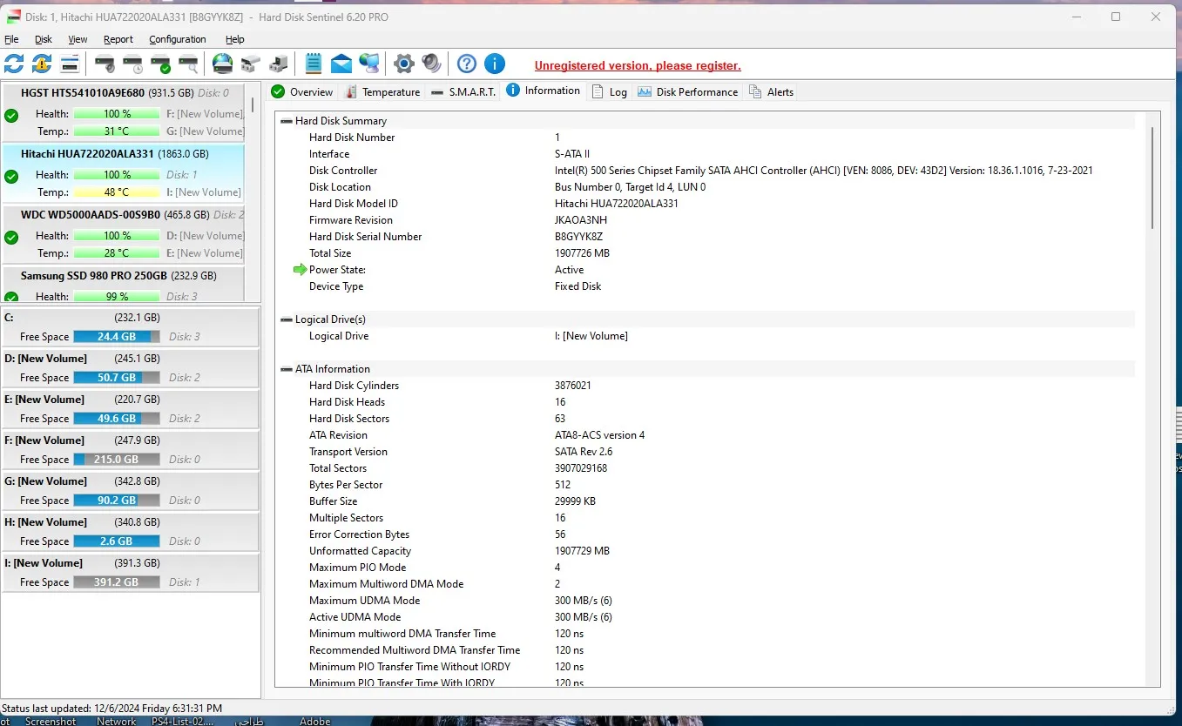The image size is (1182, 726).
Task: Click the blue refresh arrows toolbar icon
Action: 14,64
